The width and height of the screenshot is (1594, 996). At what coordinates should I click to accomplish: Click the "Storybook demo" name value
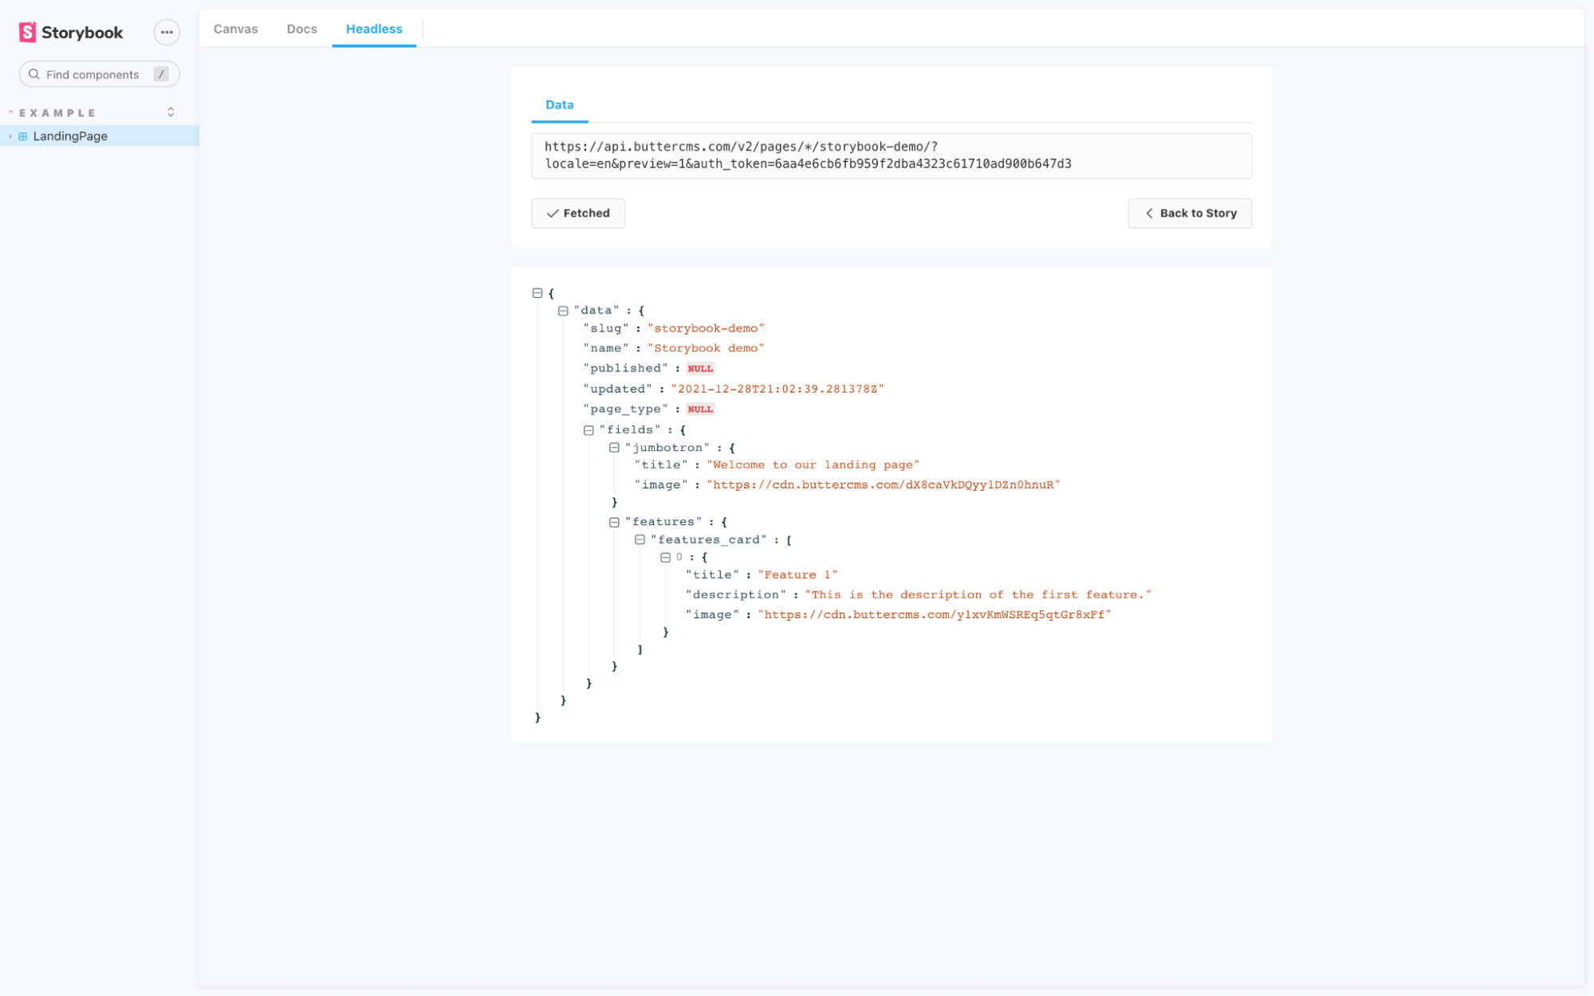[x=706, y=348]
